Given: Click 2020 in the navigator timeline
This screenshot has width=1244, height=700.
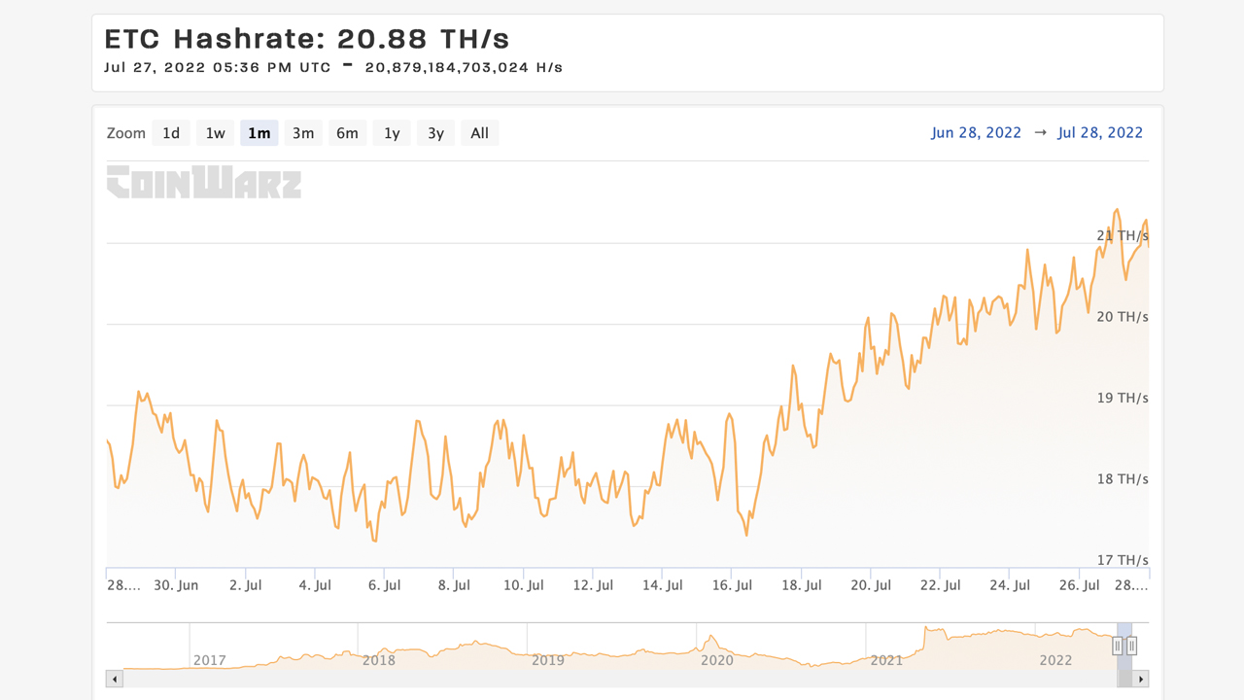Looking at the screenshot, I should 717,660.
